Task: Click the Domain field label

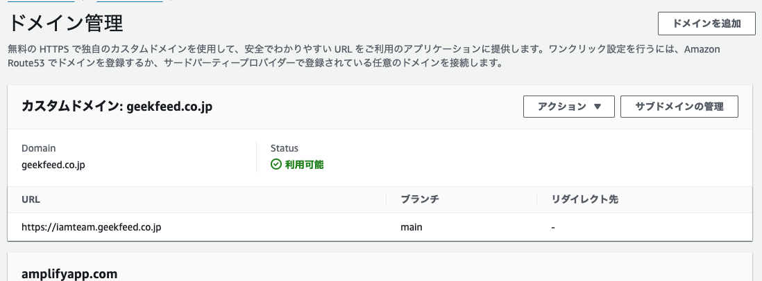Action: coord(38,148)
